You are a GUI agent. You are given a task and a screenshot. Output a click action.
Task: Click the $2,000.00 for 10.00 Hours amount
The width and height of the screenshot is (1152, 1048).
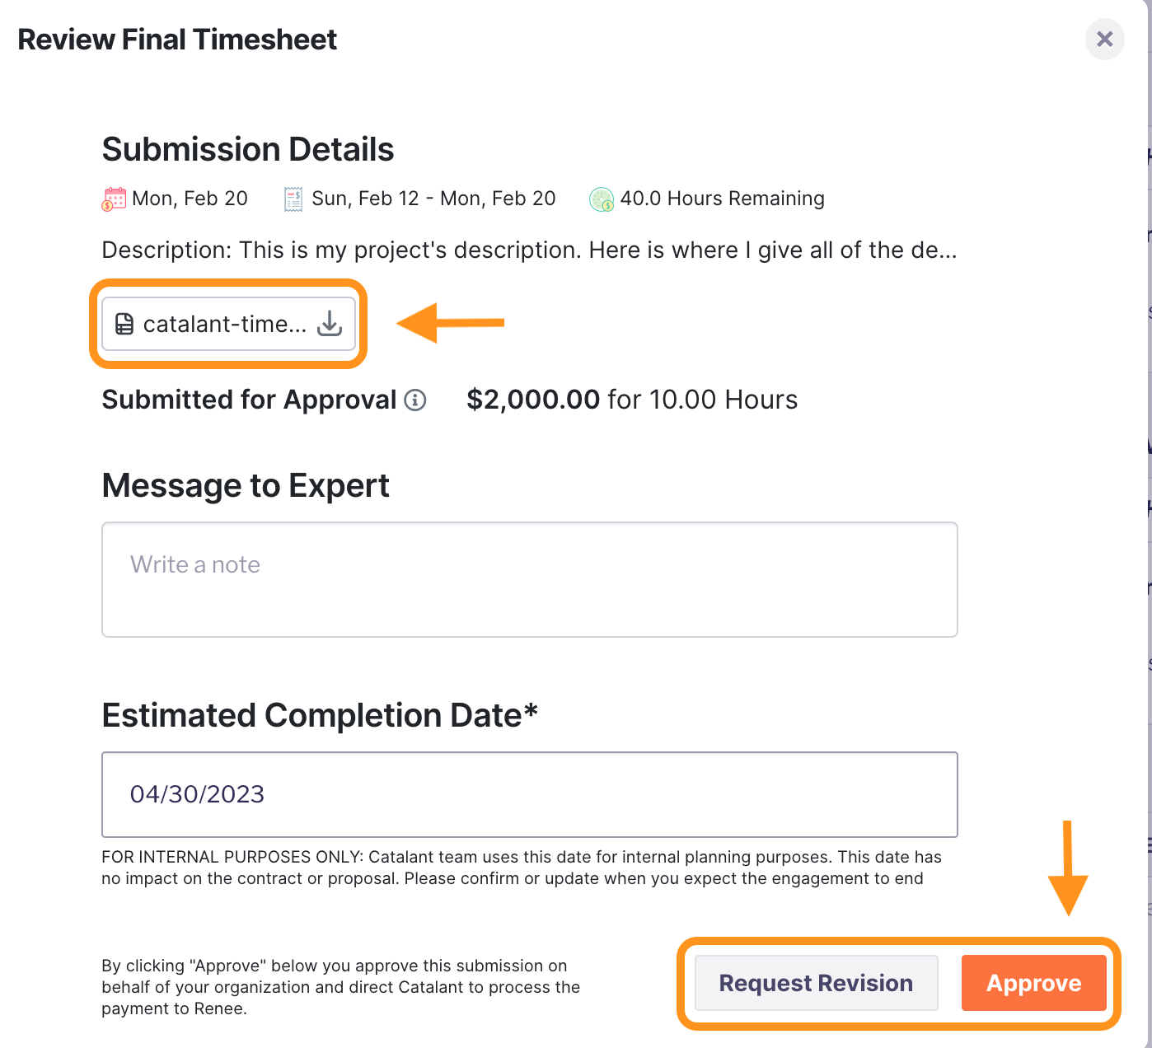[x=631, y=400]
